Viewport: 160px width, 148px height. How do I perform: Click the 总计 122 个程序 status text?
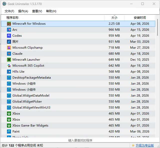click(22, 145)
